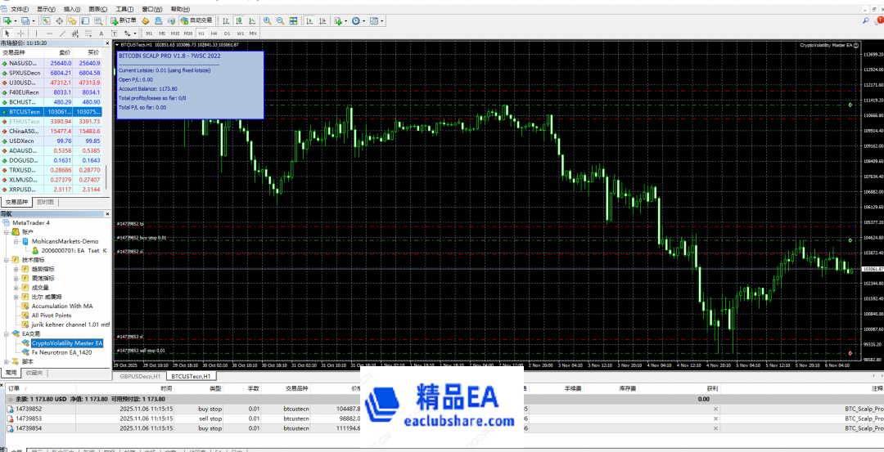This screenshot has width=884, height=452.
Task: Select Fx Neurotron EA_1420 in navigator
Action: [x=61, y=352]
